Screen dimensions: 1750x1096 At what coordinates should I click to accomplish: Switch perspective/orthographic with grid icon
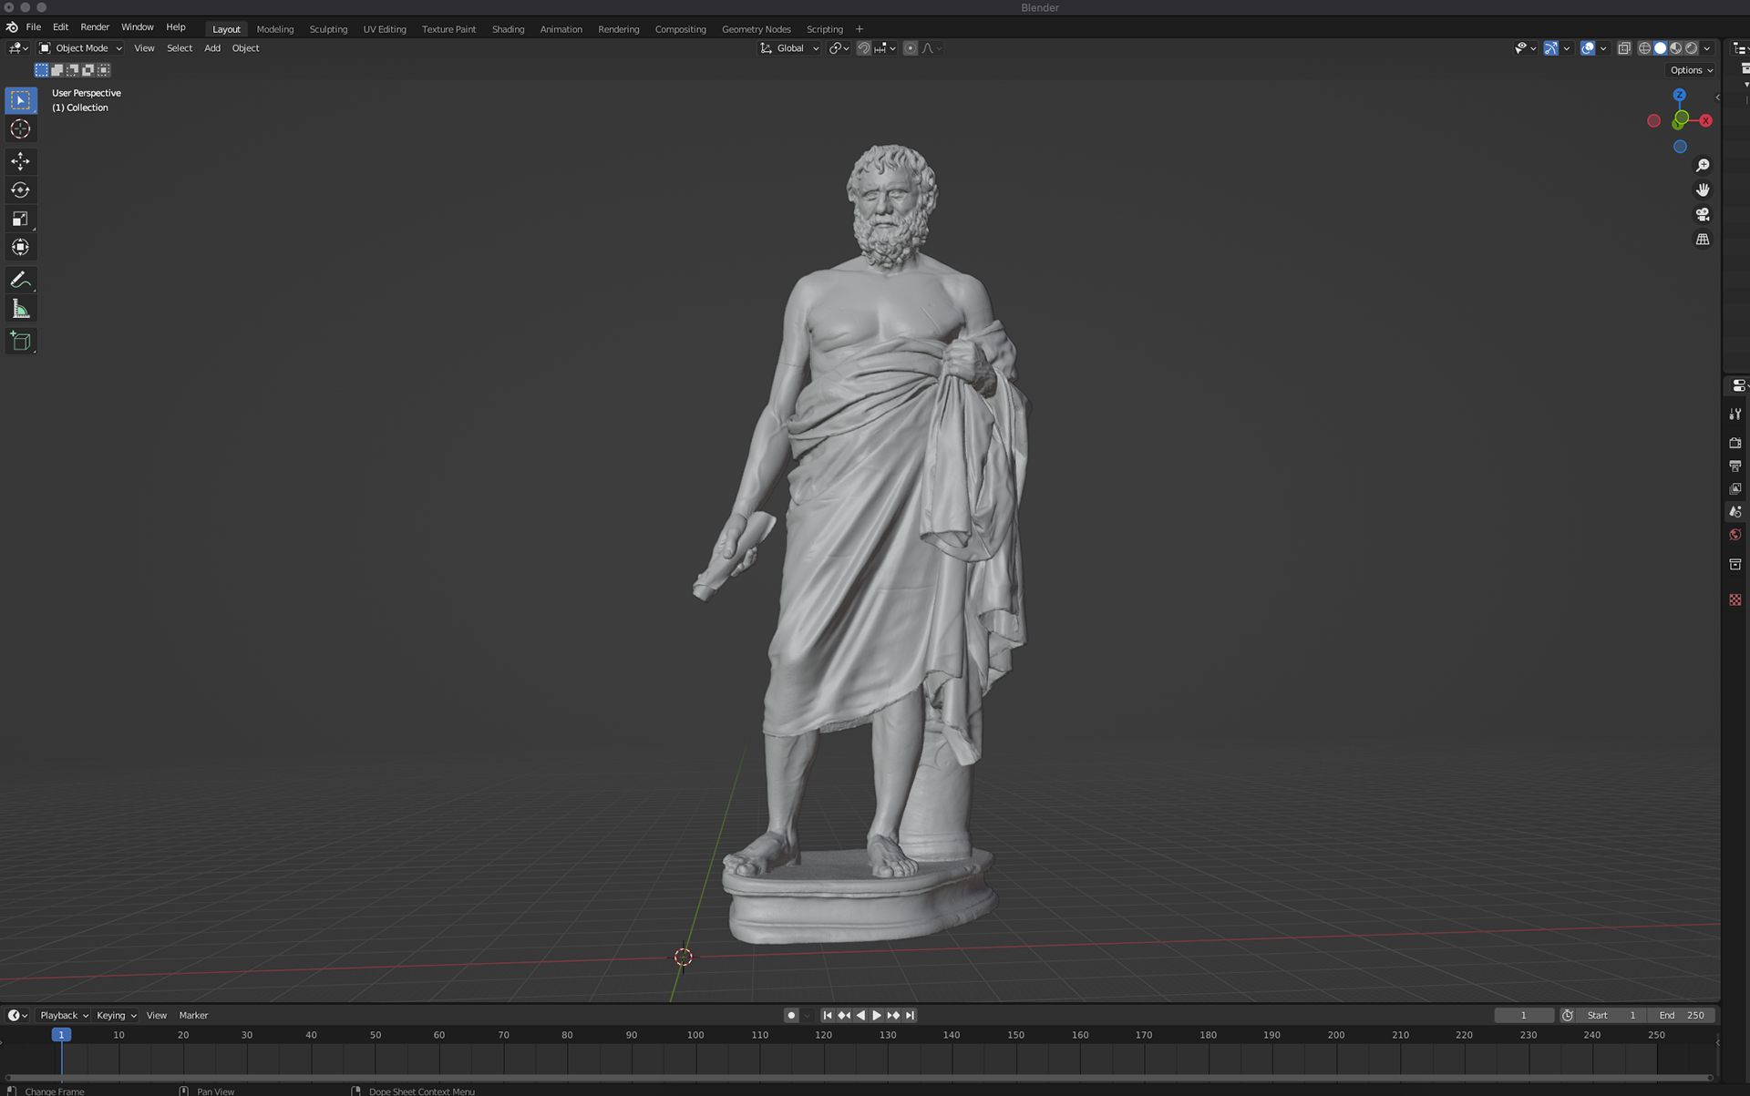[x=1703, y=240]
